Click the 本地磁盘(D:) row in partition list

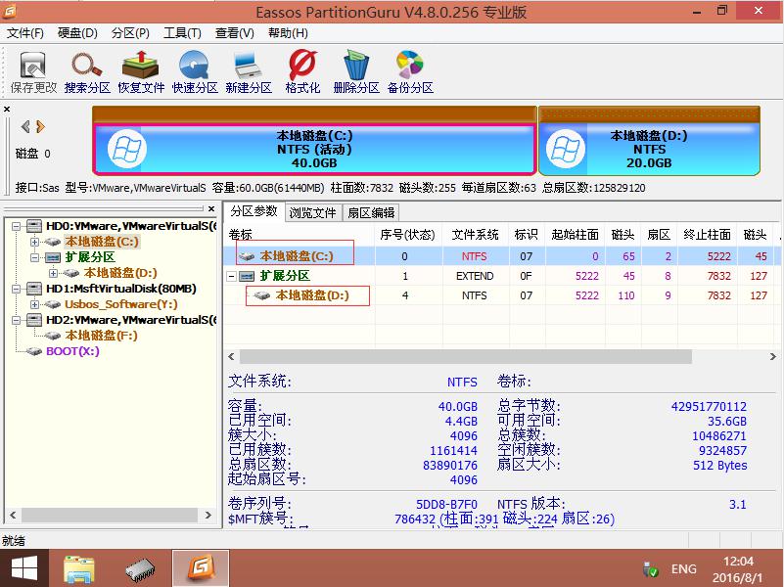point(311,294)
